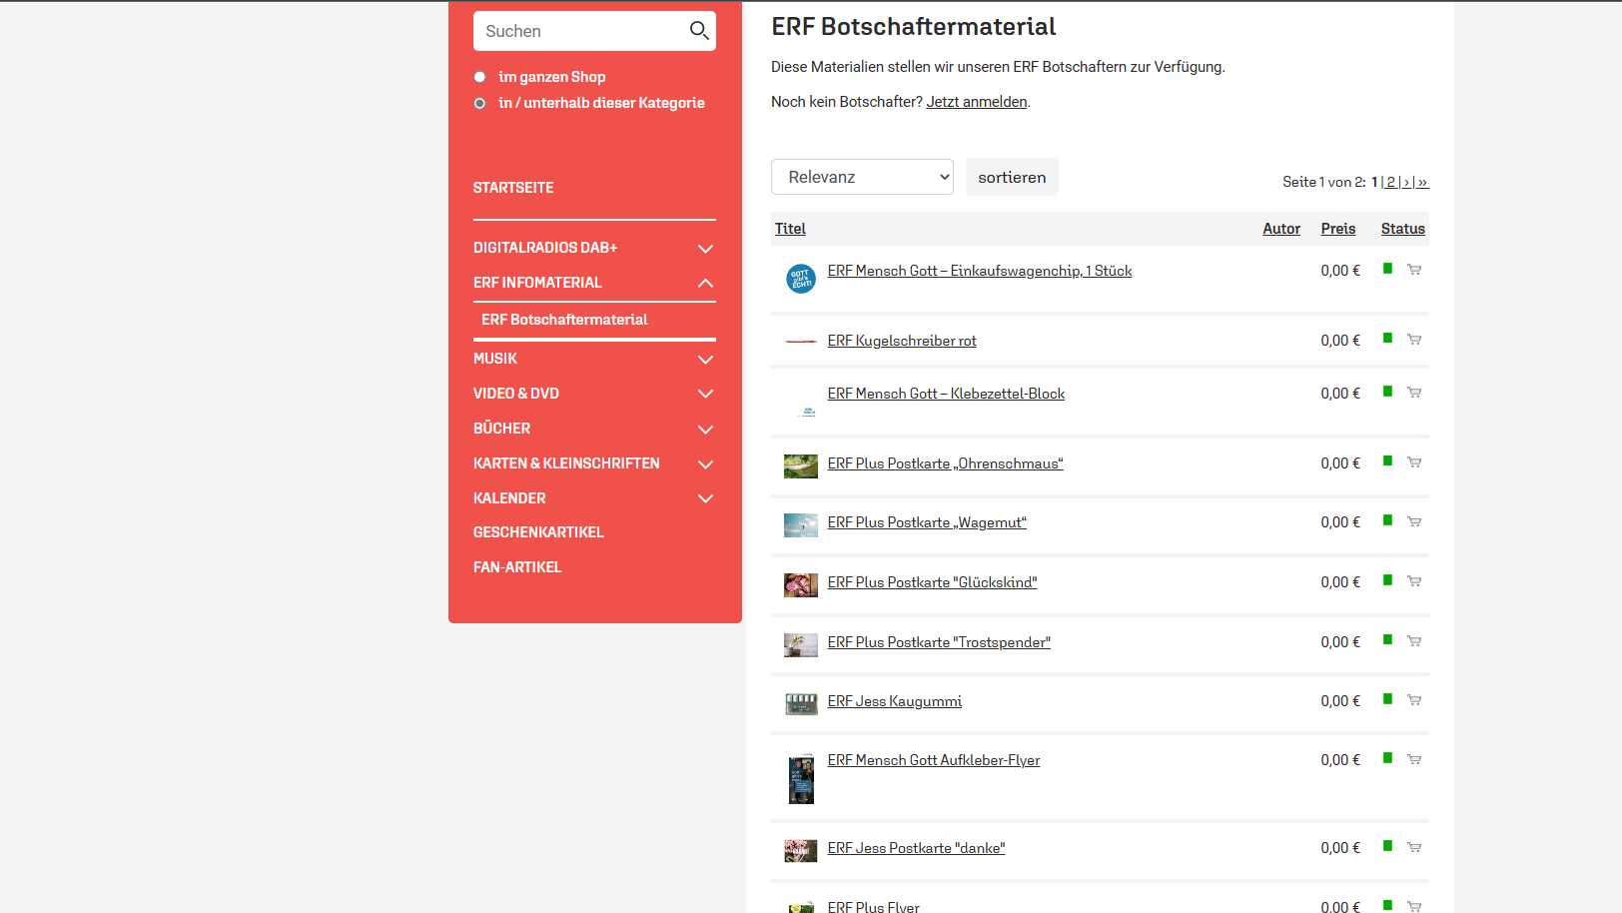The image size is (1622, 913).
Task: Open Glückskind postcard thumbnail
Action: click(x=801, y=585)
